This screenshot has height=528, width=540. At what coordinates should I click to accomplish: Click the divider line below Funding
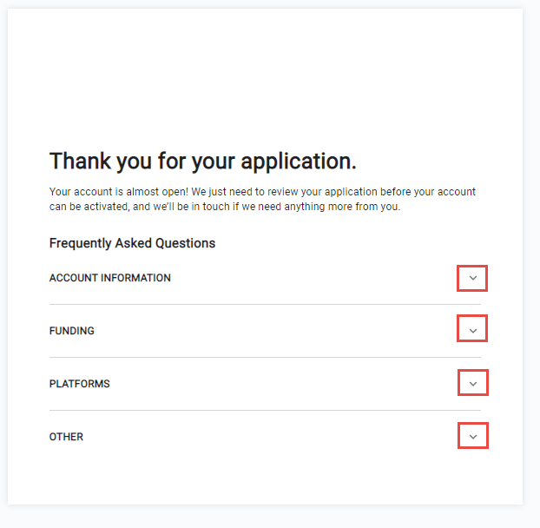click(x=260, y=357)
